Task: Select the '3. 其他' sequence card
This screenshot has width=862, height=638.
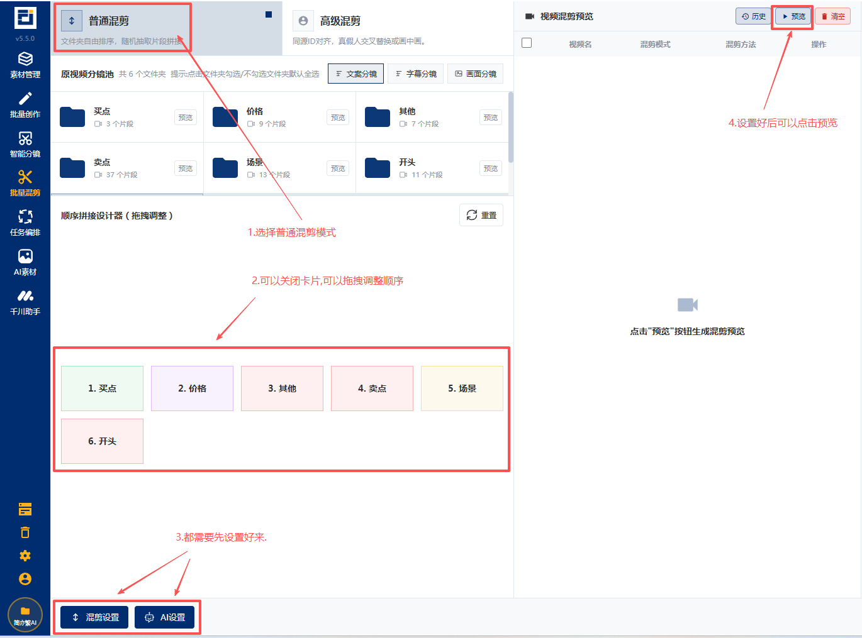Action: click(282, 388)
